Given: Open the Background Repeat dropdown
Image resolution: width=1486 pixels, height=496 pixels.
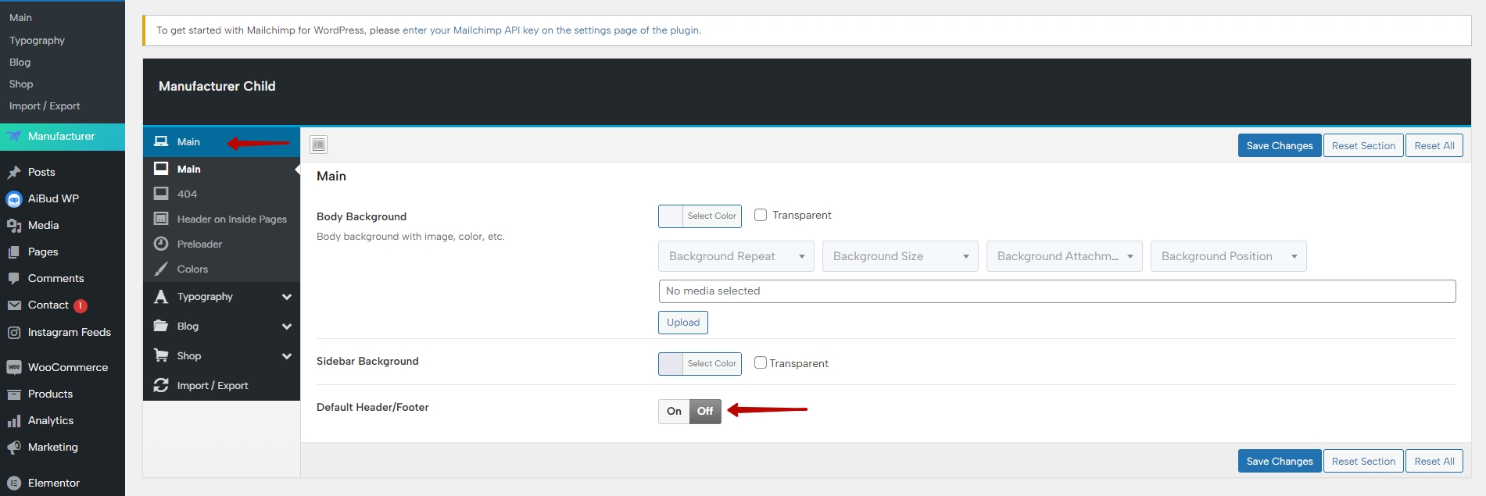Looking at the screenshot, I should [736, 256].
